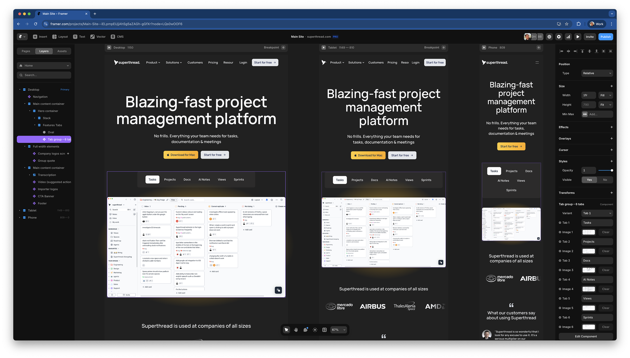Viewport: 630px width, 358px height.
Task: Toggle the light mode sun icon
Action: [x=315, y=330]
